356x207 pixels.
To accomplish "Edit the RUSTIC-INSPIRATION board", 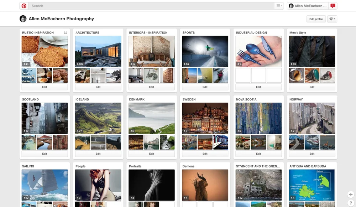I will pos(44,87).
